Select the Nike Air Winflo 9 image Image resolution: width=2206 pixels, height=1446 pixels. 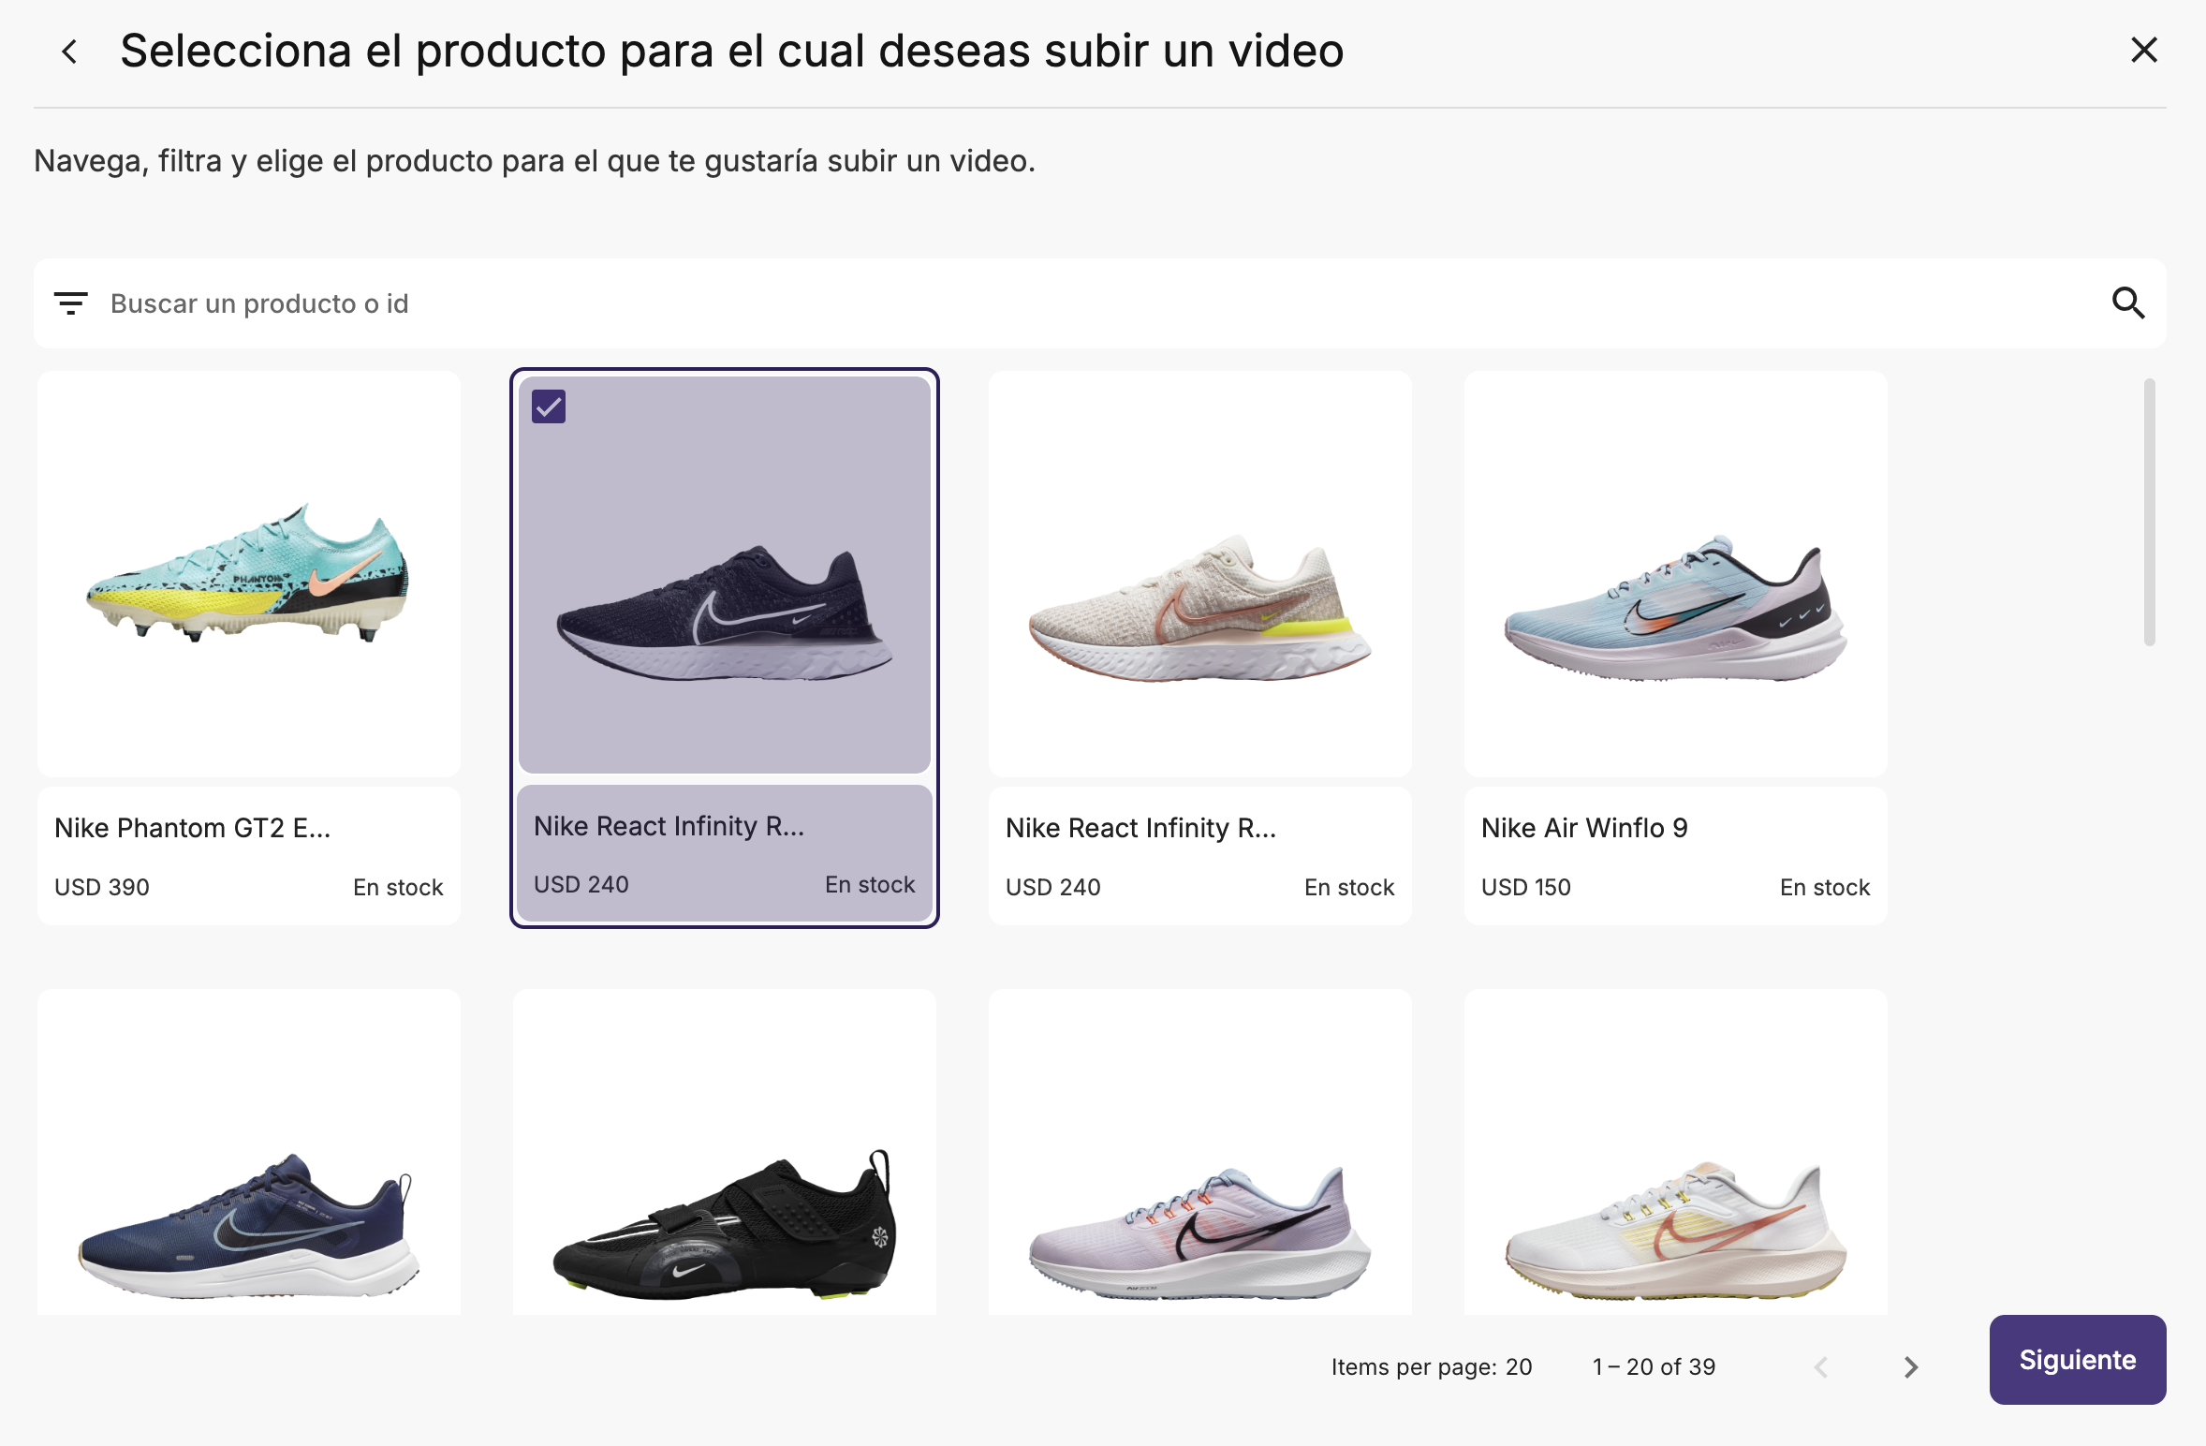pos(1676,573)
